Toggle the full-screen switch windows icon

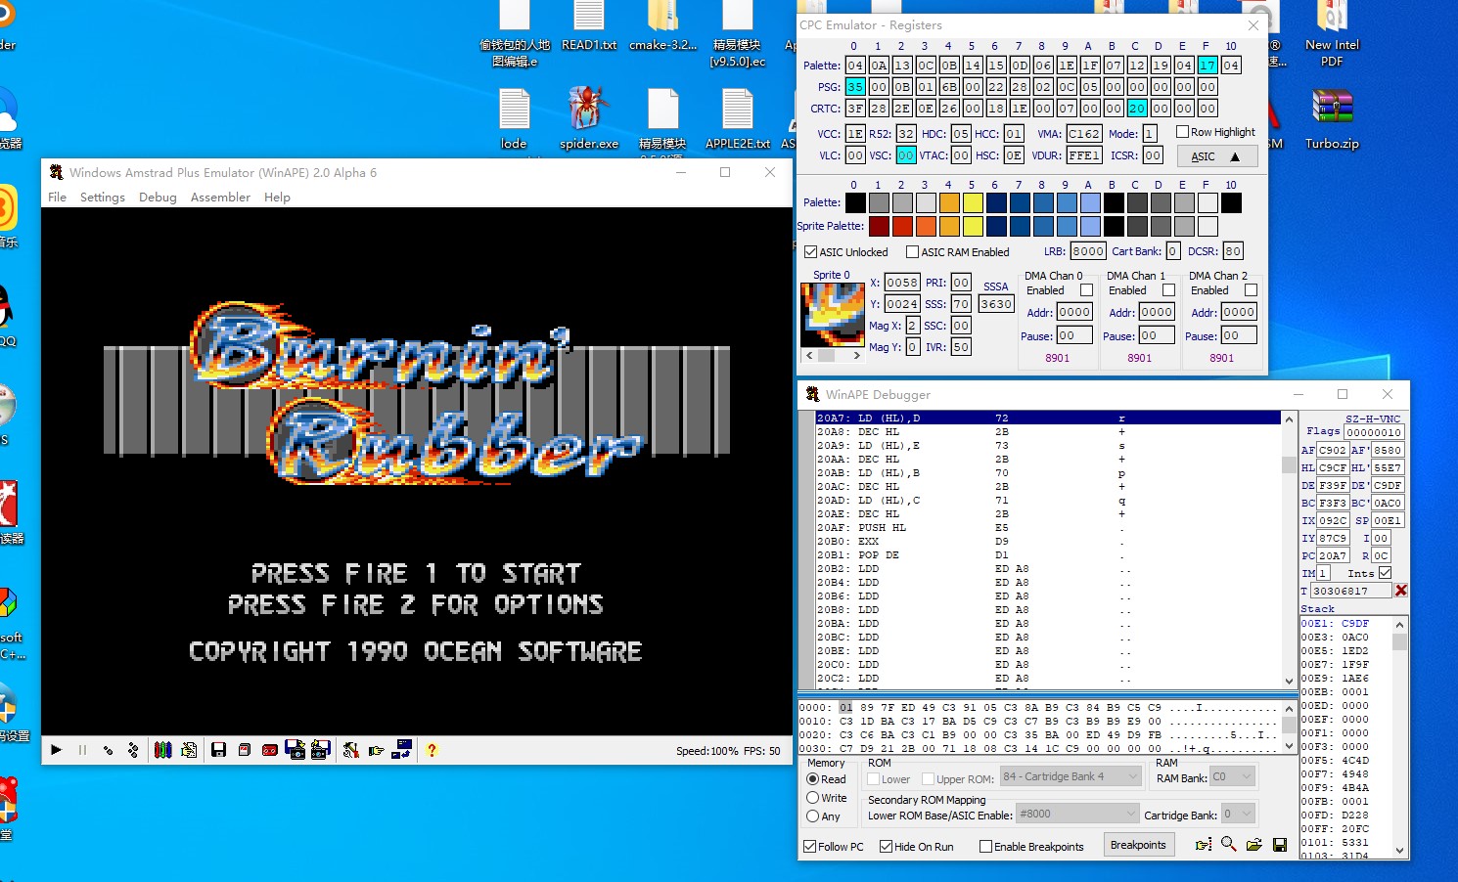point(401,750)
